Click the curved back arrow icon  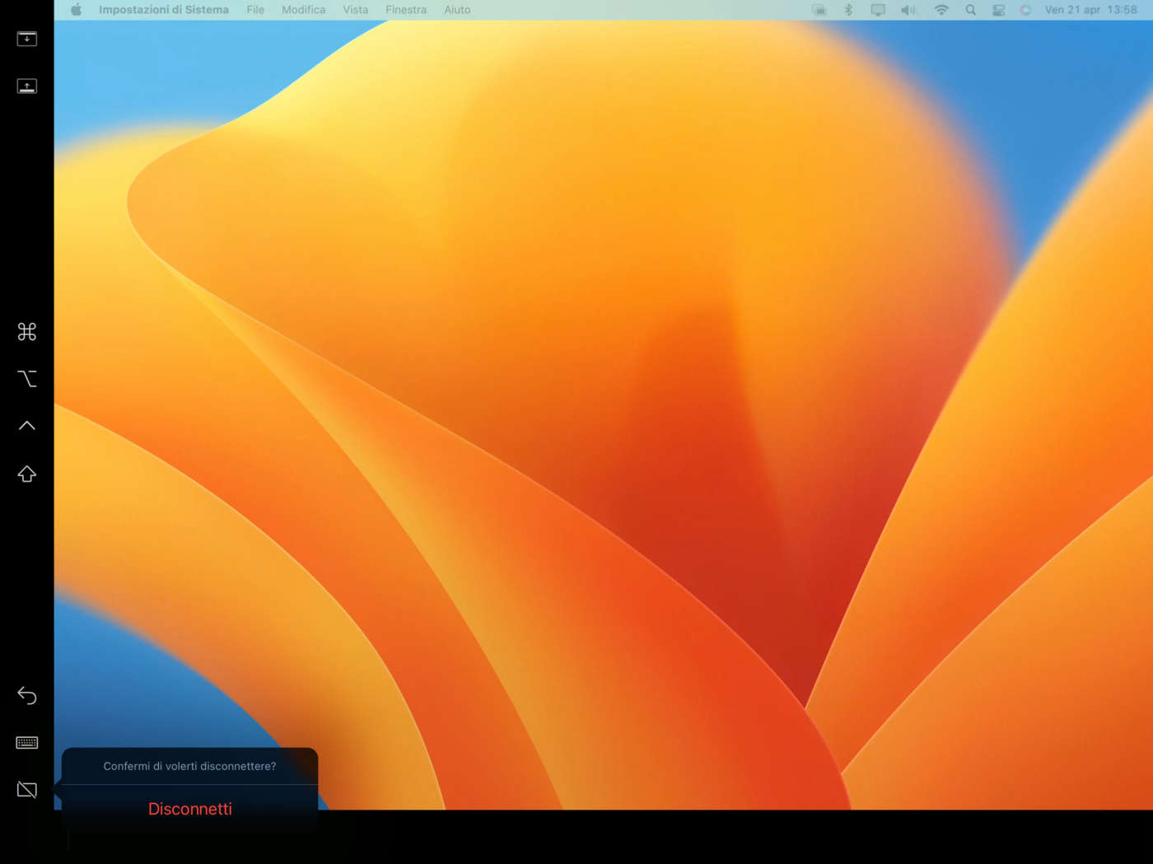click(x=26, y=696)
